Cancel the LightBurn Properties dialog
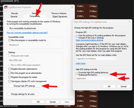This screenshot has width=134, height=108. tap(52, 102)
